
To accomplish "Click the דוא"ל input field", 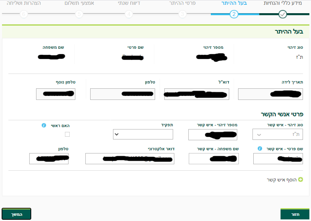I will (197, 94).
